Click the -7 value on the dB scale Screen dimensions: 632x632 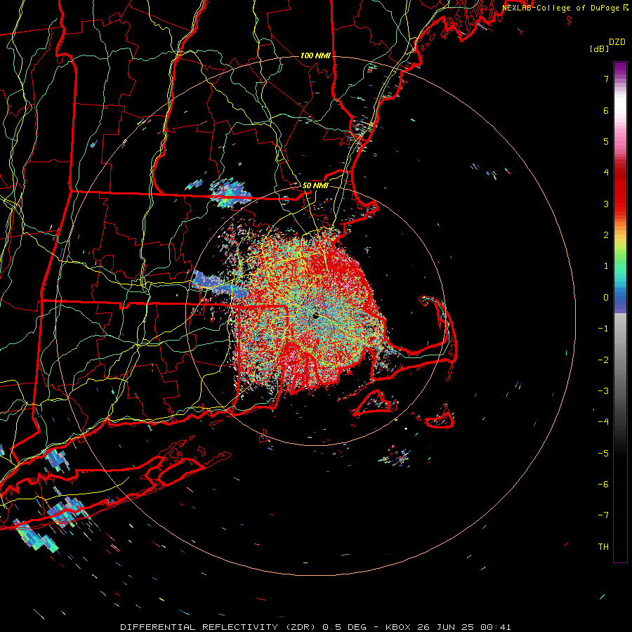[x=603, y=515]
